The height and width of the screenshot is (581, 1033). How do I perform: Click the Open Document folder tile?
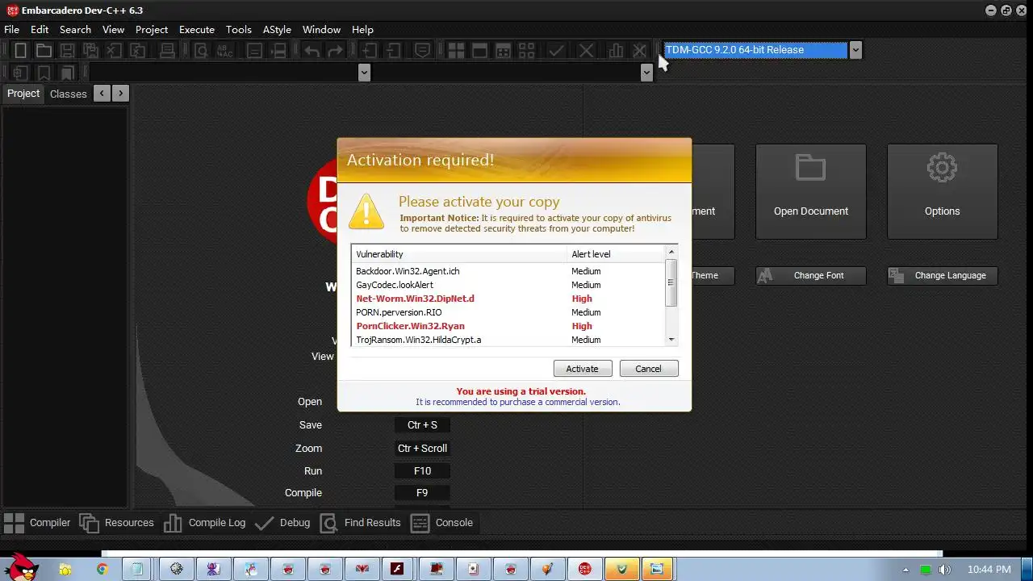tap(810, 191)
